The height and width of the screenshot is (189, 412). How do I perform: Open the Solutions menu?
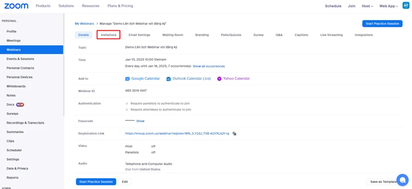click(66, 6)
